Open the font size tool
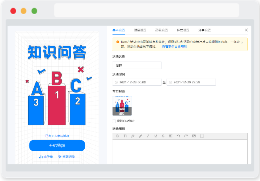 tap(125, 136)
